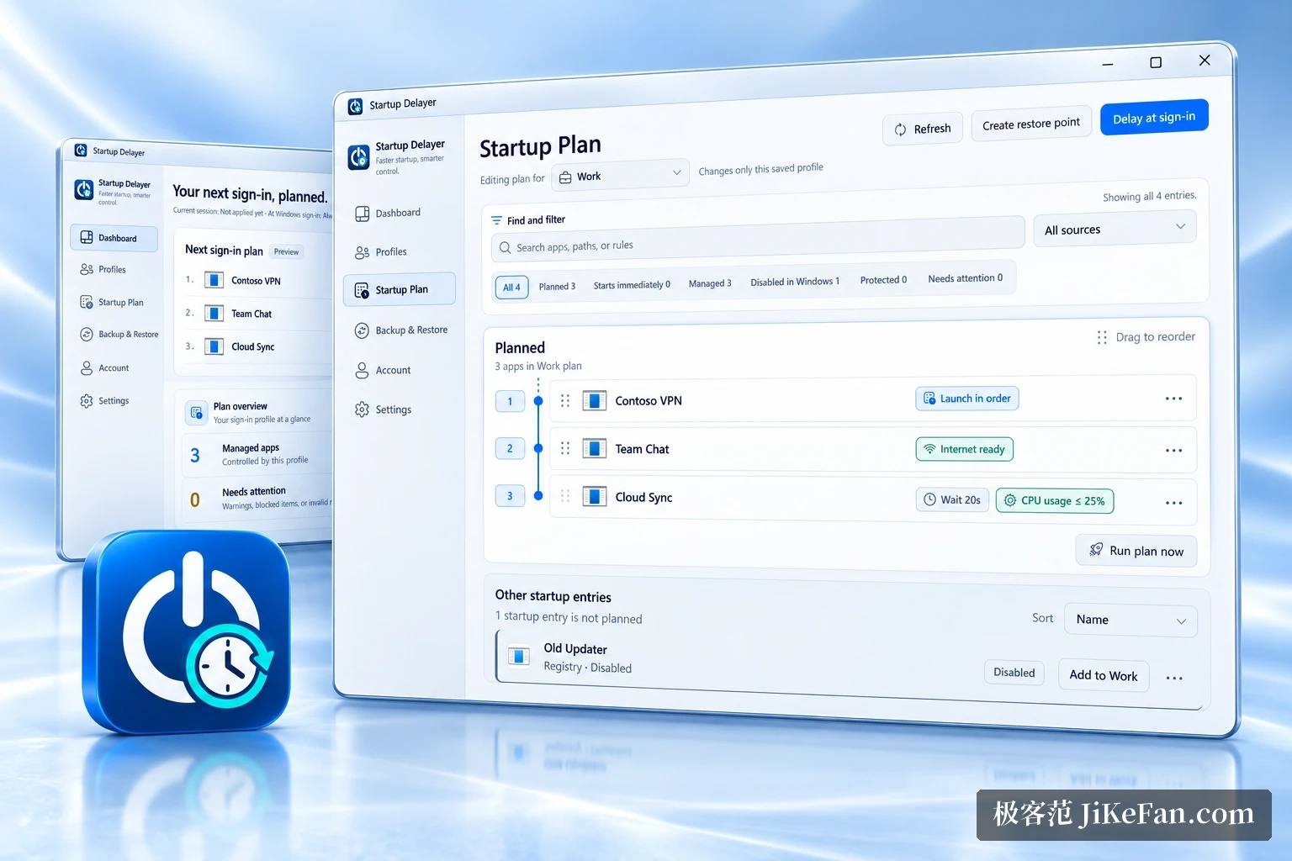1292x861 pixels.
Task: Click the Find and filter icon
Action: point(497,220)
